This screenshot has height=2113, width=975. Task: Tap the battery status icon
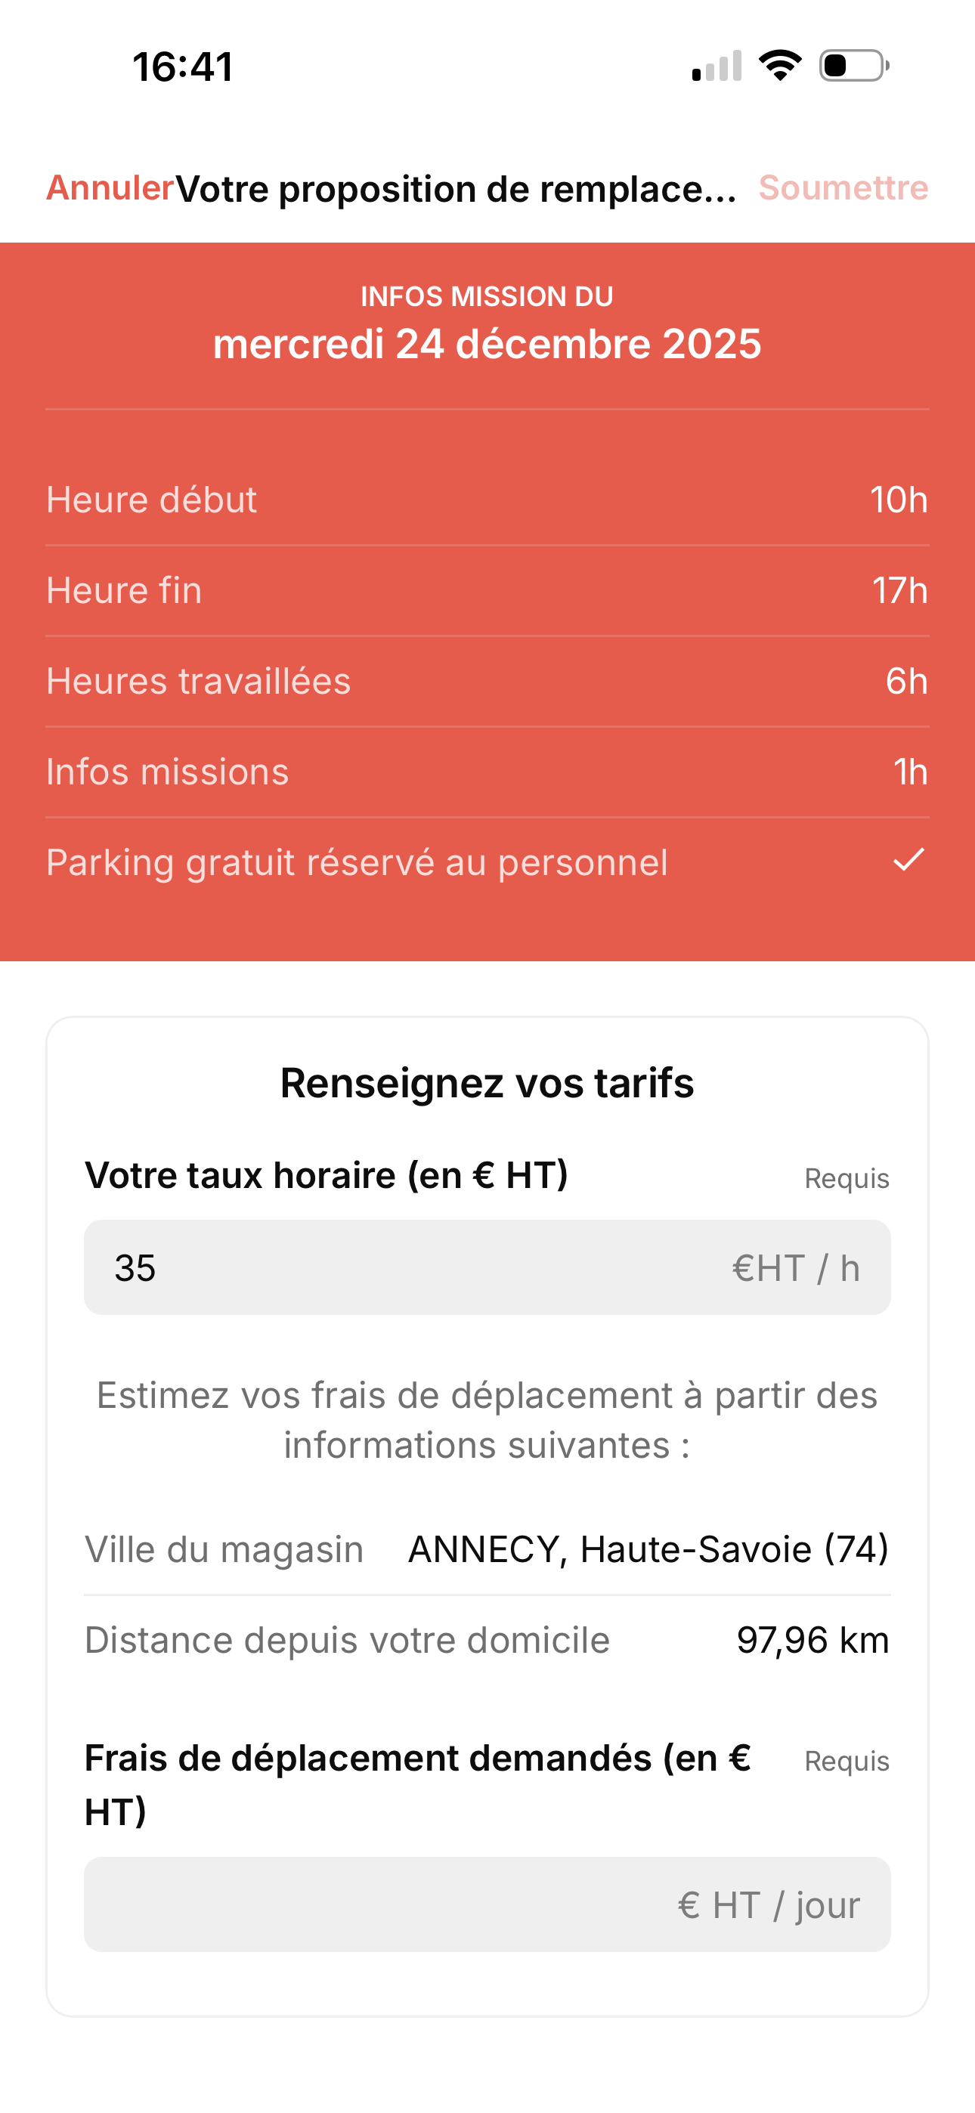coord(853,66)
